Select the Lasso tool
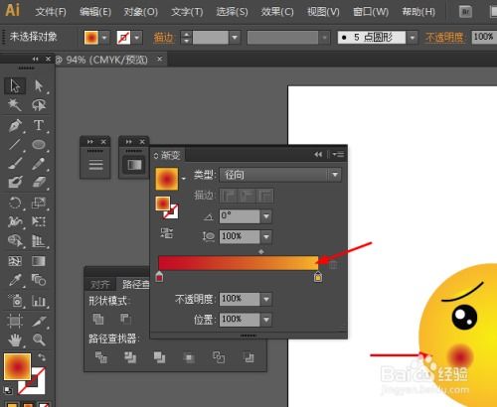497x407 pixels. 39,105
